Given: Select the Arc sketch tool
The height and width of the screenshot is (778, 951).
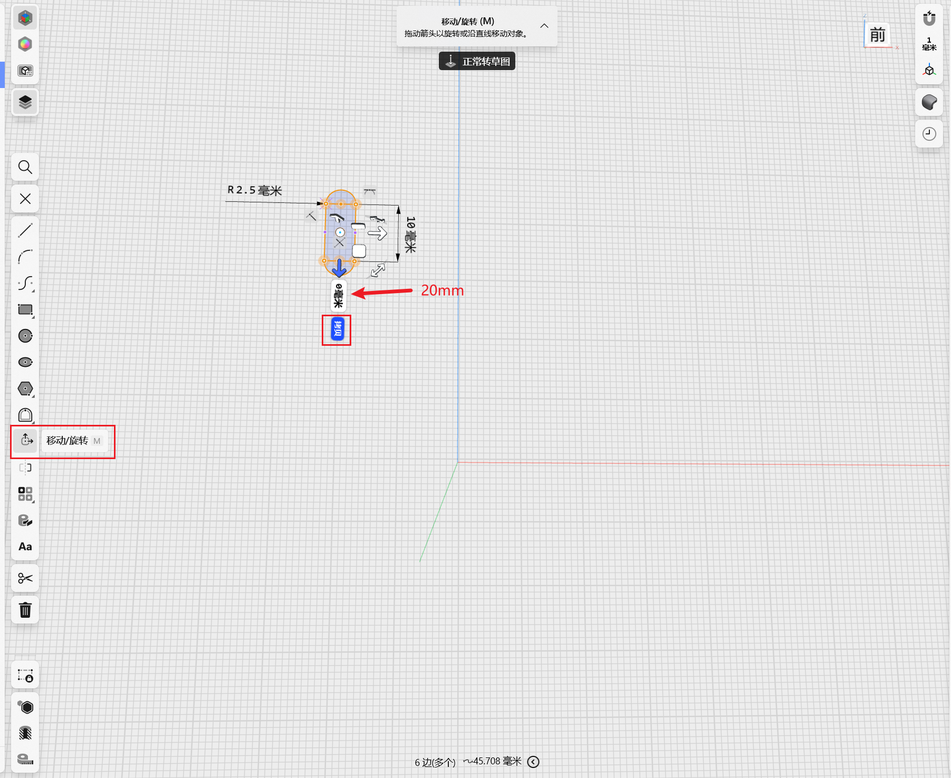Looking at the screenshot, I should coord(25,257).
